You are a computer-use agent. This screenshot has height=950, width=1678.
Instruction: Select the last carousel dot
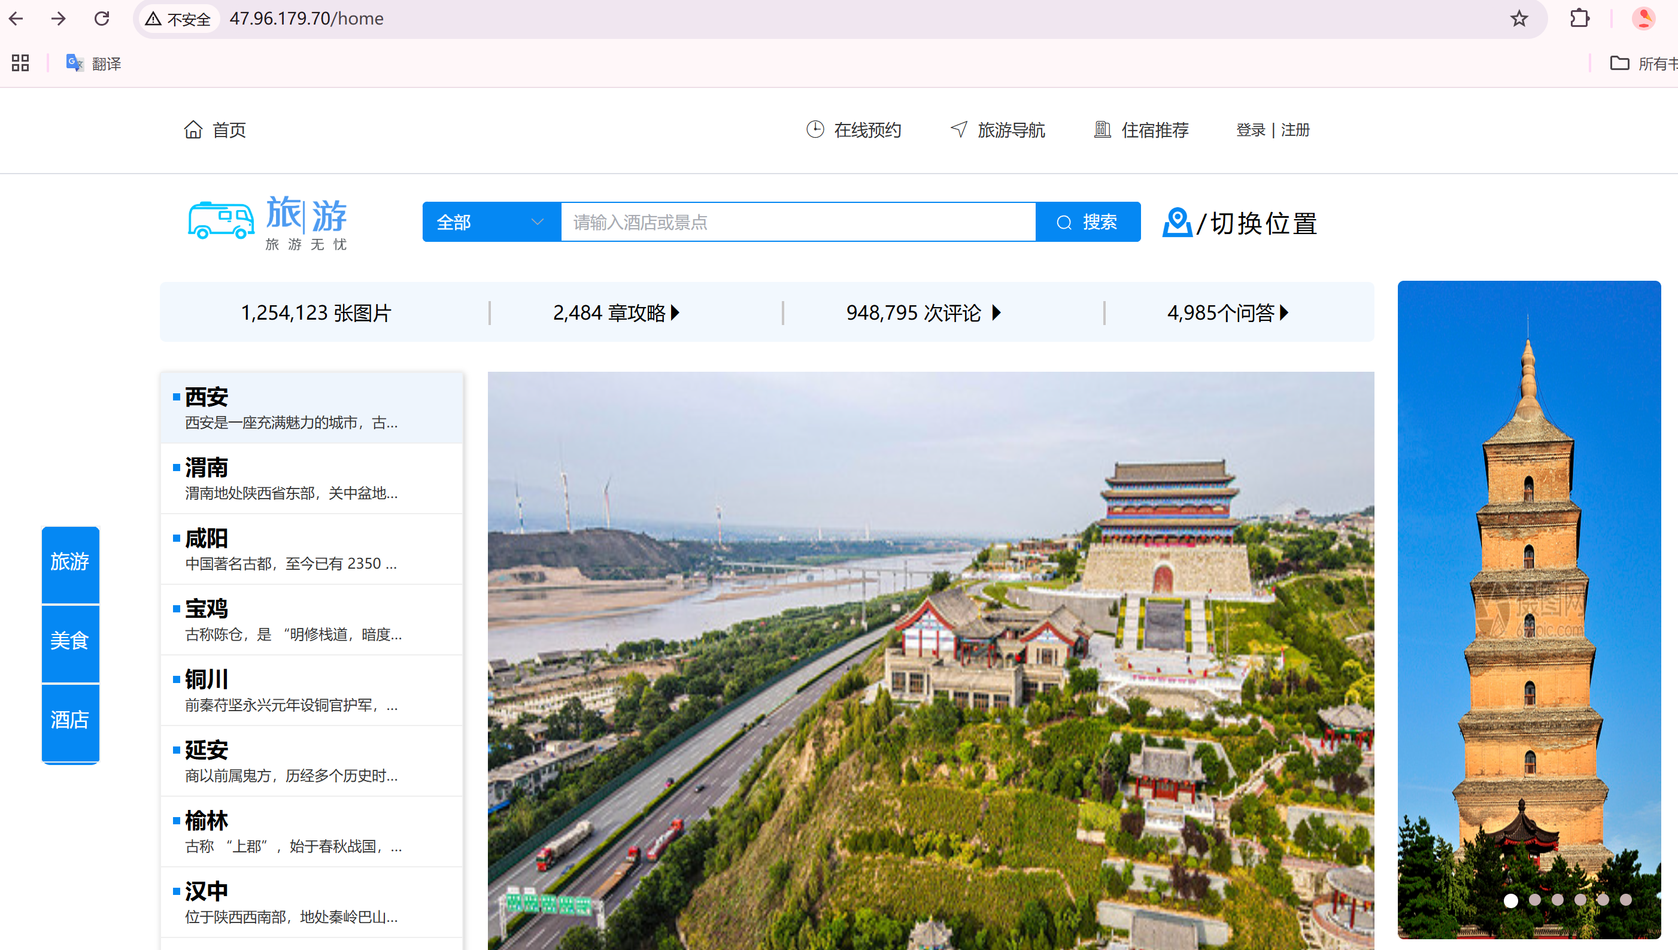(1626, 900)
